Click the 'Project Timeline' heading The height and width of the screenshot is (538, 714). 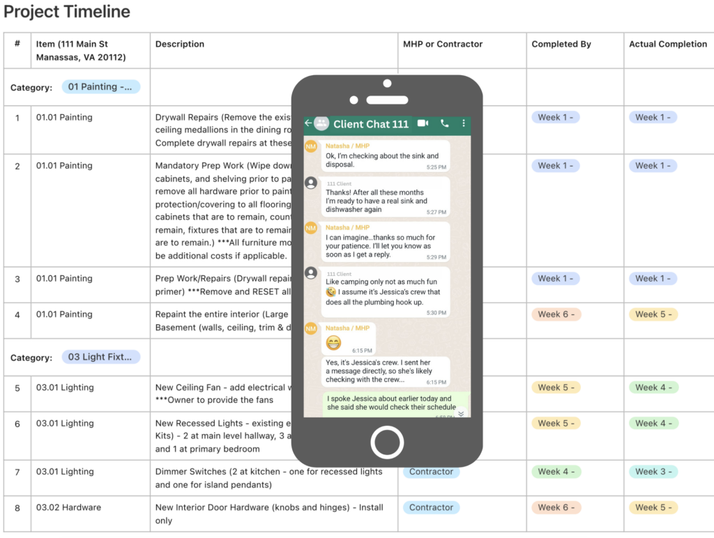point(66,11)
